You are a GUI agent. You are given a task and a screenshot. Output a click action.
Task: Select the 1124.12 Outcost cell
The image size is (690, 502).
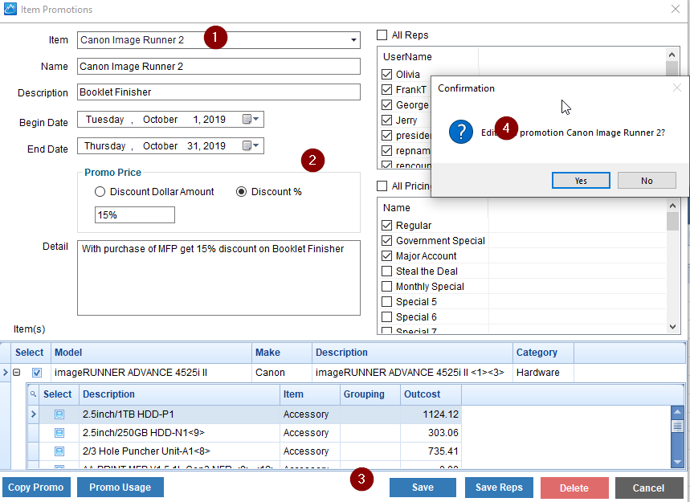[x=431, y=414]
